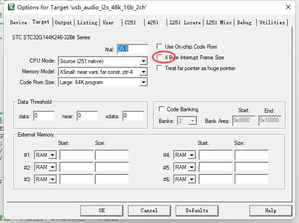Click the Xtal frequency input field

(132, 49)
